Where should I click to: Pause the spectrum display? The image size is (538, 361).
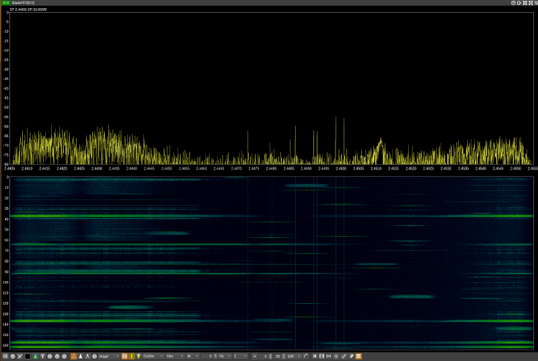[x=315, y=356]
